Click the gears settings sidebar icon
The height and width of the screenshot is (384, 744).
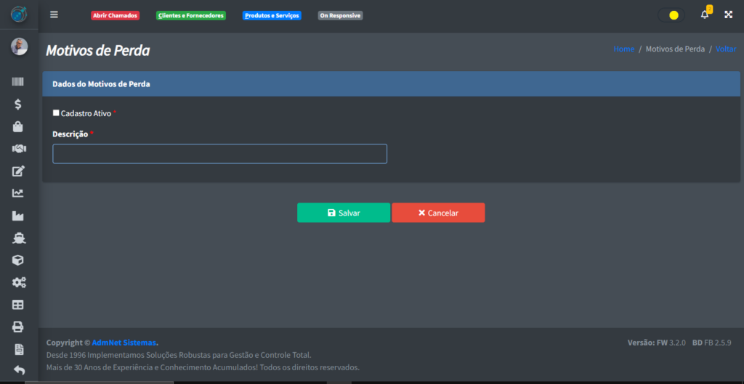(18, 282)
